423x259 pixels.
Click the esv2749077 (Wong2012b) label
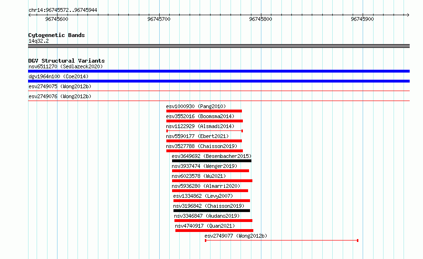tap(236, 236)
